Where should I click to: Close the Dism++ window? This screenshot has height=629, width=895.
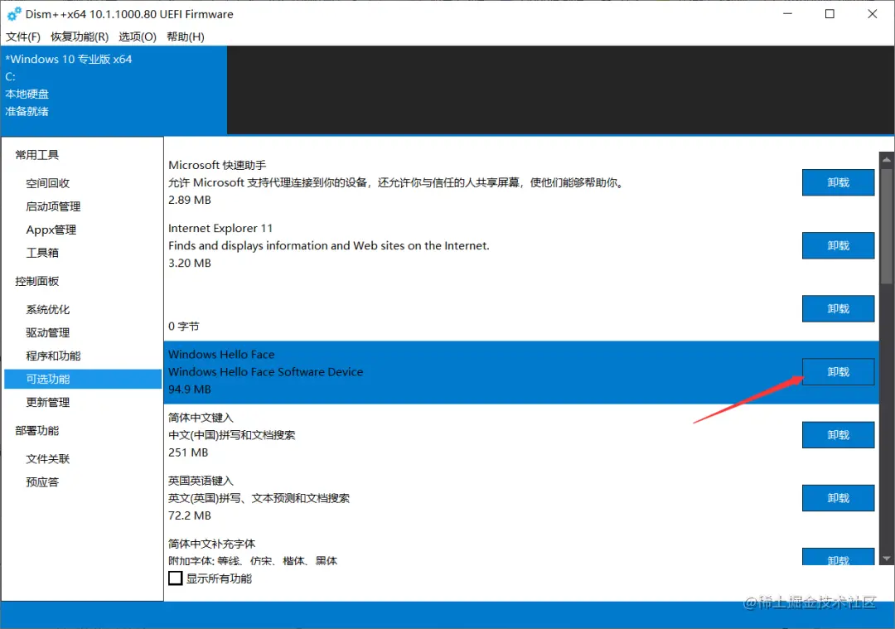(872, 14)
